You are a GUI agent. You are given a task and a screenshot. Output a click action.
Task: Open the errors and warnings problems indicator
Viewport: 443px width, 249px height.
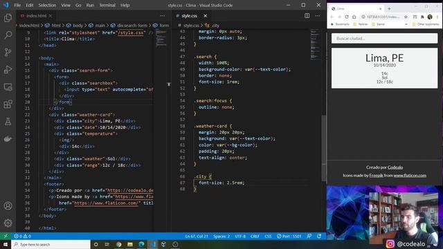(x=22, y=236)
